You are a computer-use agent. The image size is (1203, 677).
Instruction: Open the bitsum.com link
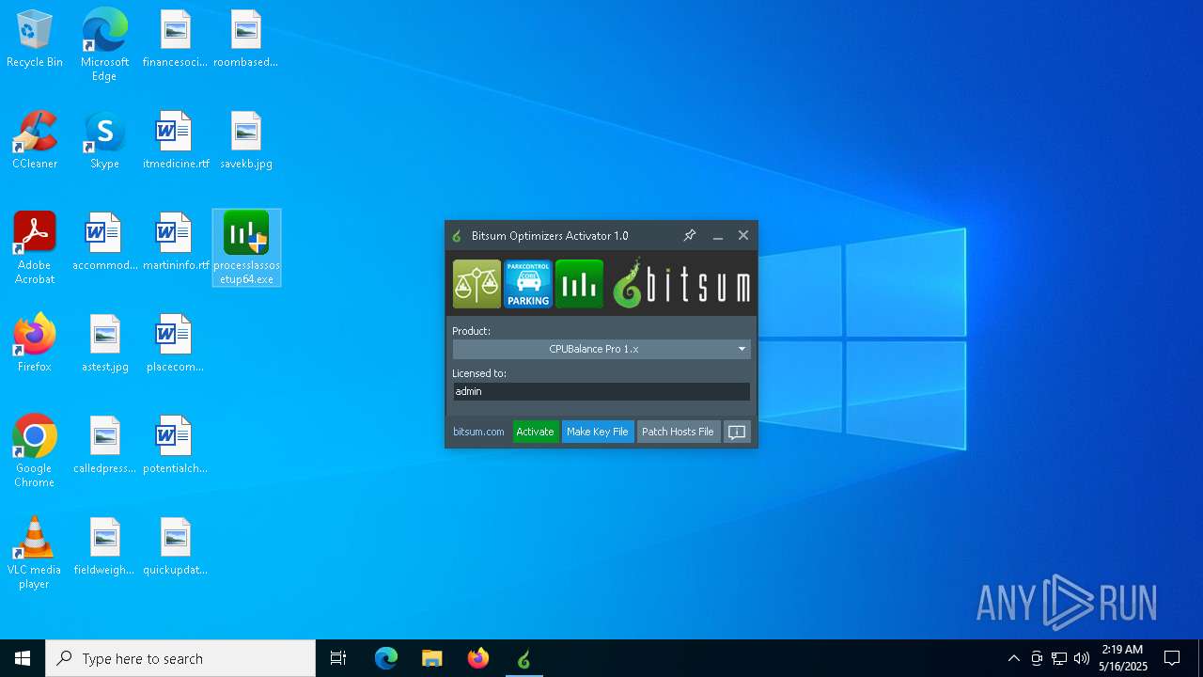click(x=478, y=432)
